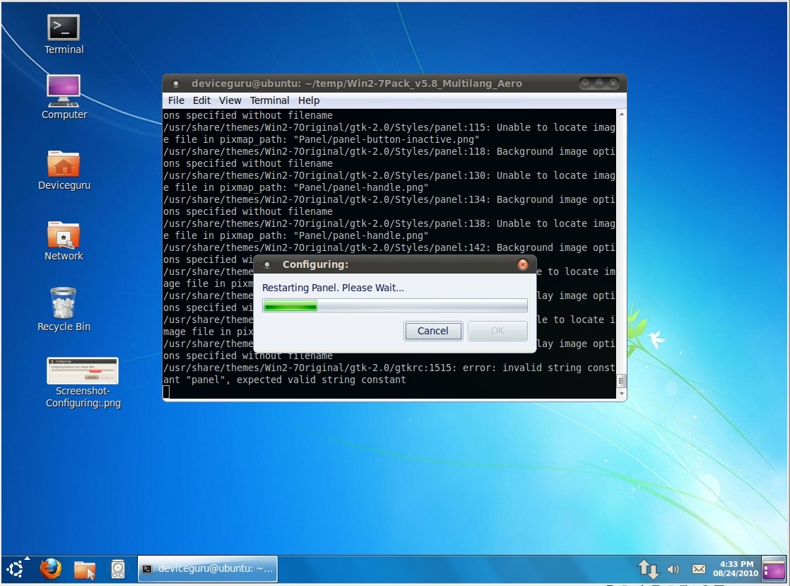The image size is (790, 586).
Task: Open the Terminal desktop icon
Action: pyautogui.click(x=64, y=34)
